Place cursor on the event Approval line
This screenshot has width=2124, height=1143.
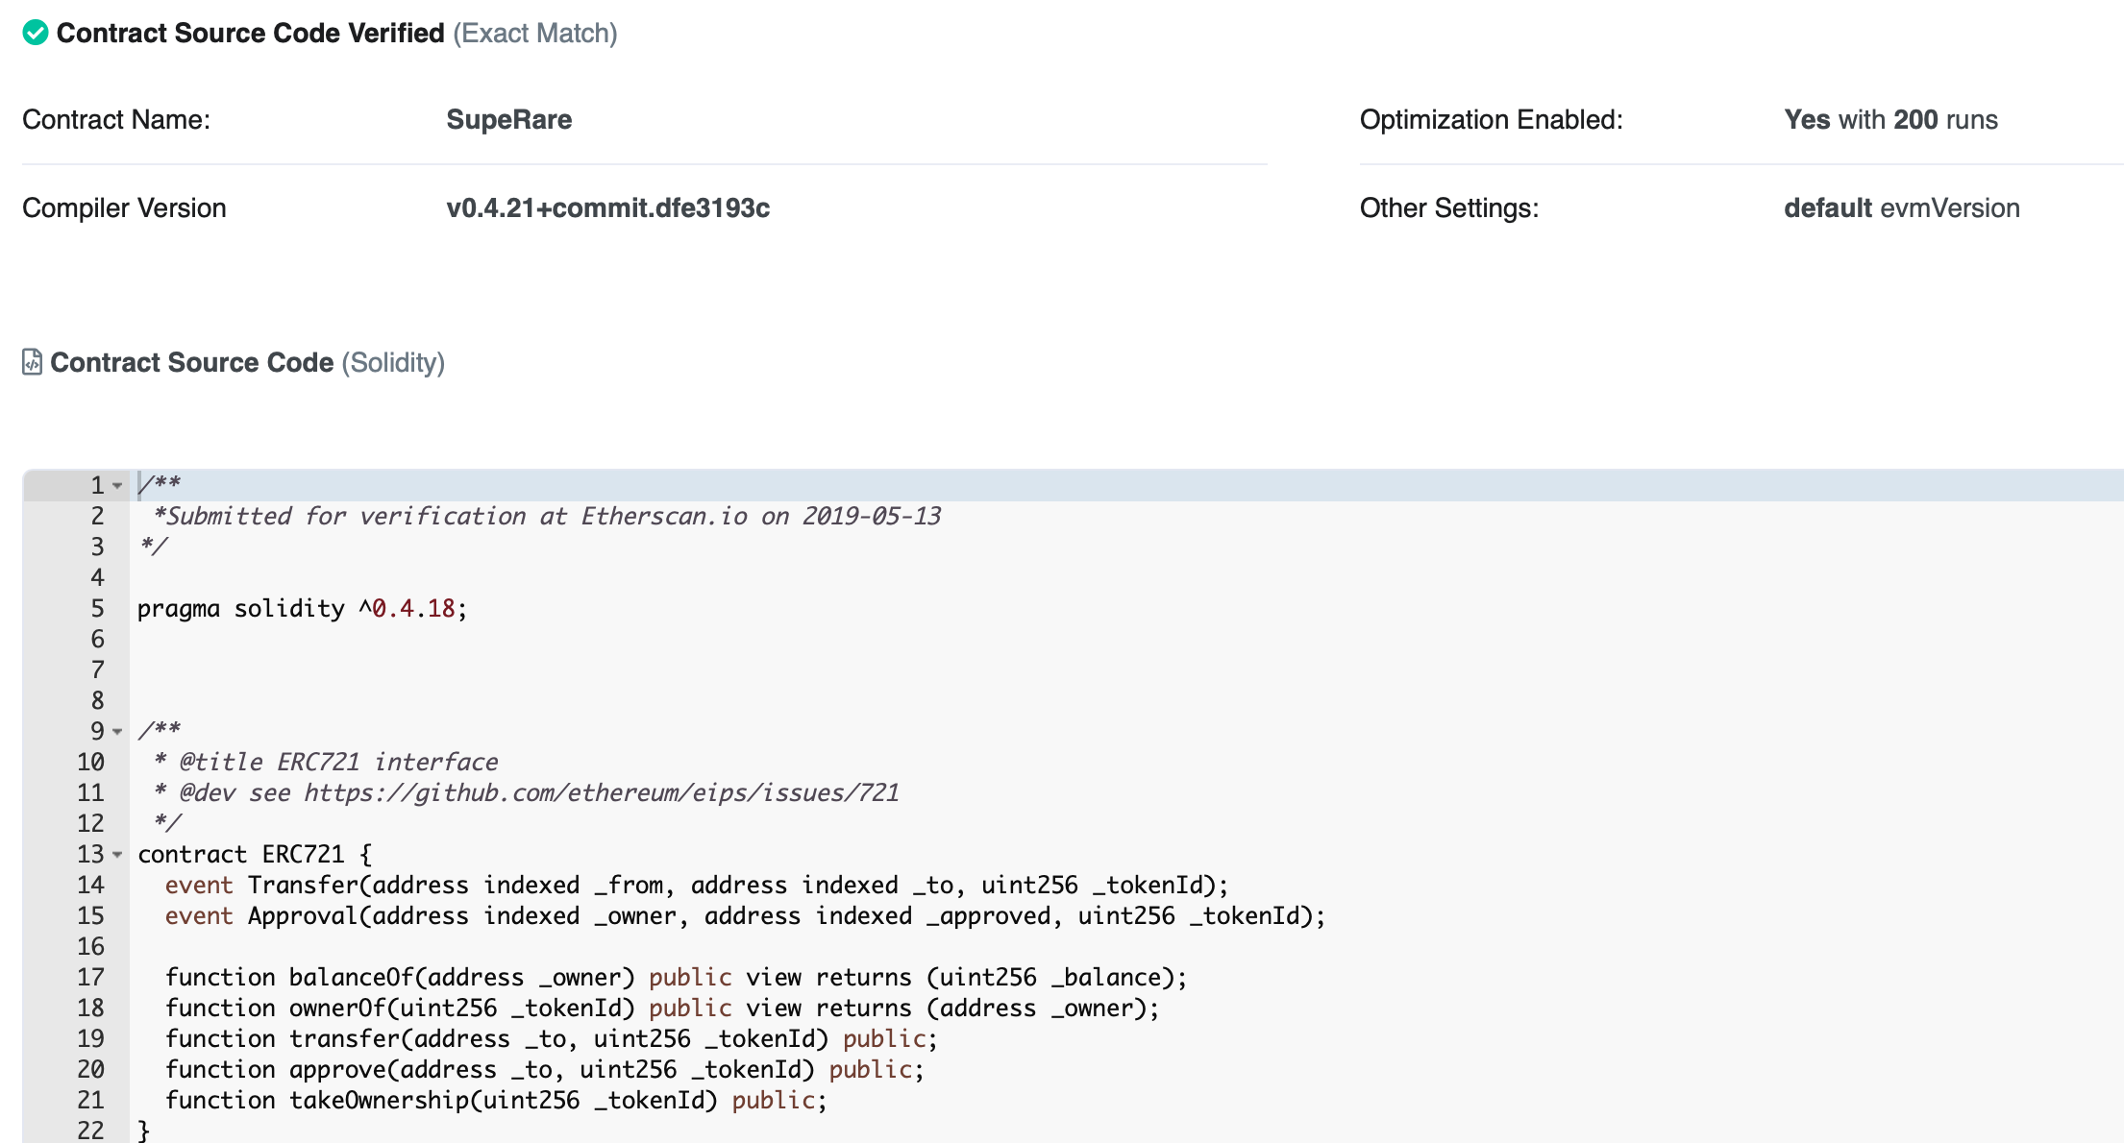click(x=744, y=916)
